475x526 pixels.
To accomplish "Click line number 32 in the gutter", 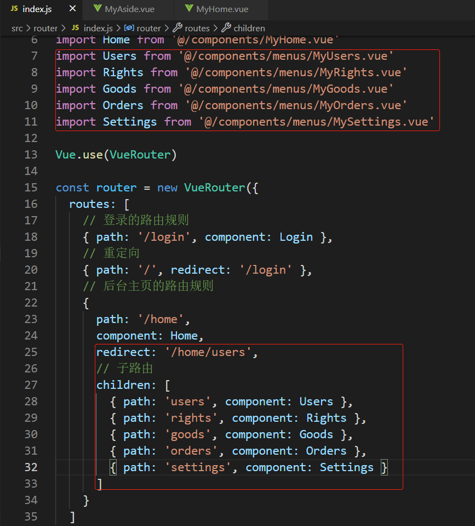I will tap(31, 467).
